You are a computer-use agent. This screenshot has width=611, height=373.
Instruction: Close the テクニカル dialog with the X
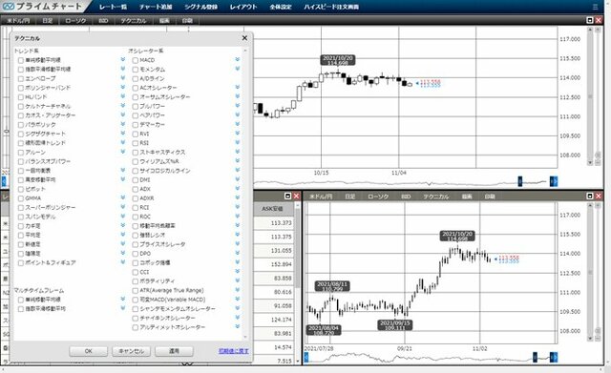pyautogui.click(x=244, y=38)
